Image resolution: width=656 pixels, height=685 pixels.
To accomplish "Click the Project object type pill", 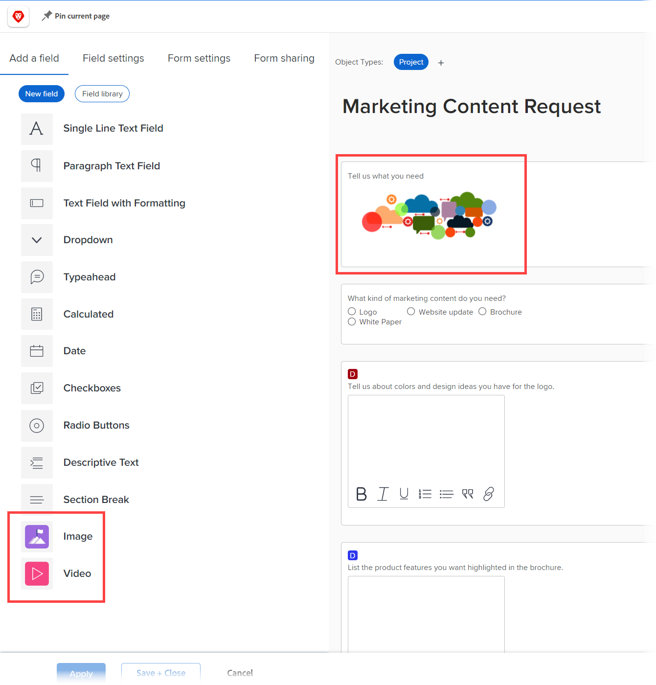I will (x=411, y=62).
